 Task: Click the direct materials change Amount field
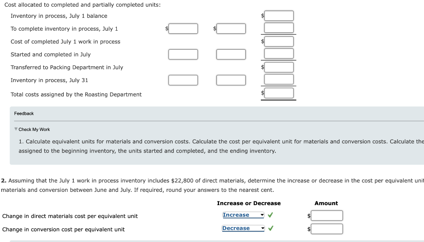point(327,216)
